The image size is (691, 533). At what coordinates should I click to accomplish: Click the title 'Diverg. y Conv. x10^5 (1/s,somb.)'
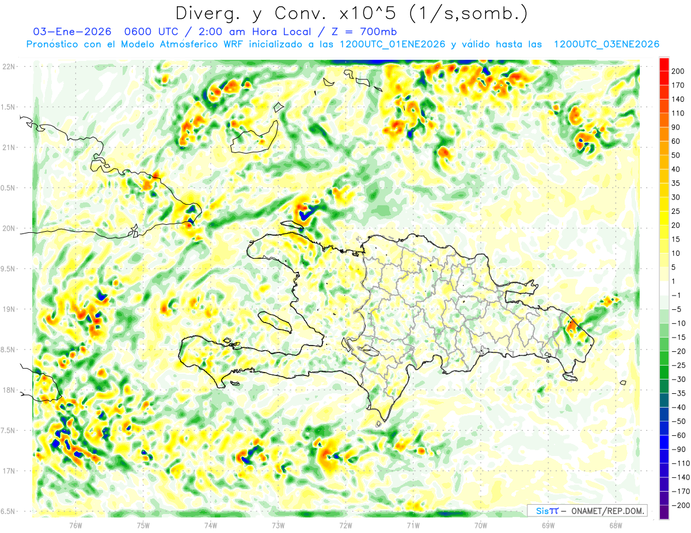351,13
